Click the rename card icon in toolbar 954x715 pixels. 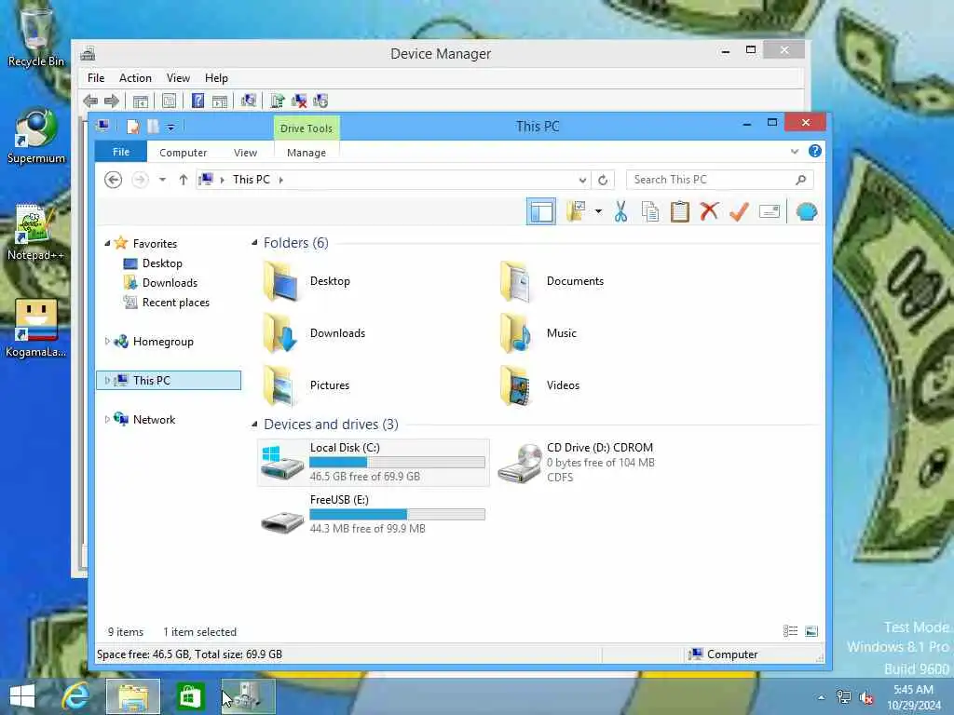point(769,211)
